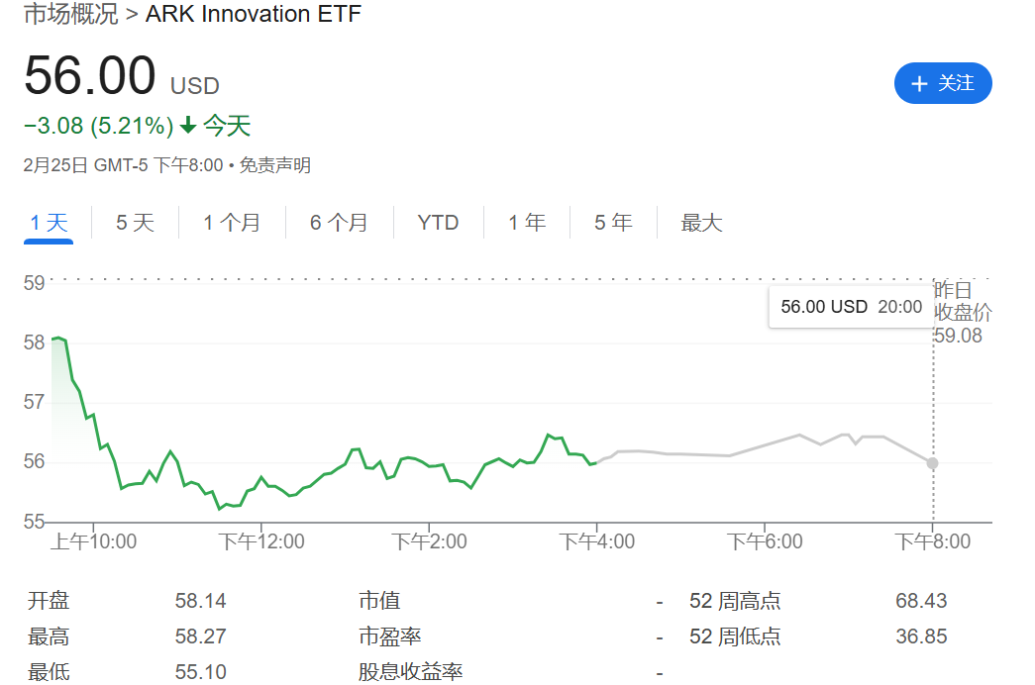Select the 最大 range tab
The image size is (1035, 685).
click(x=701, y=223)
